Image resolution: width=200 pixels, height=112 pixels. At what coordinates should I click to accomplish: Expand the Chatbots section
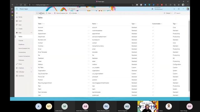tap(31, 68)
